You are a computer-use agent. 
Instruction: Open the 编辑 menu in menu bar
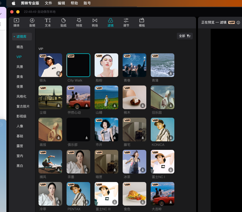(x=61, y=3)
